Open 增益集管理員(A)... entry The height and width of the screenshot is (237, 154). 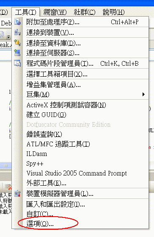pyautogui.click(x=53, y=85)
